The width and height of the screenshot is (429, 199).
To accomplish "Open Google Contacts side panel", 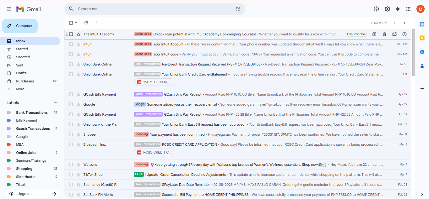I will pos(422,66).
